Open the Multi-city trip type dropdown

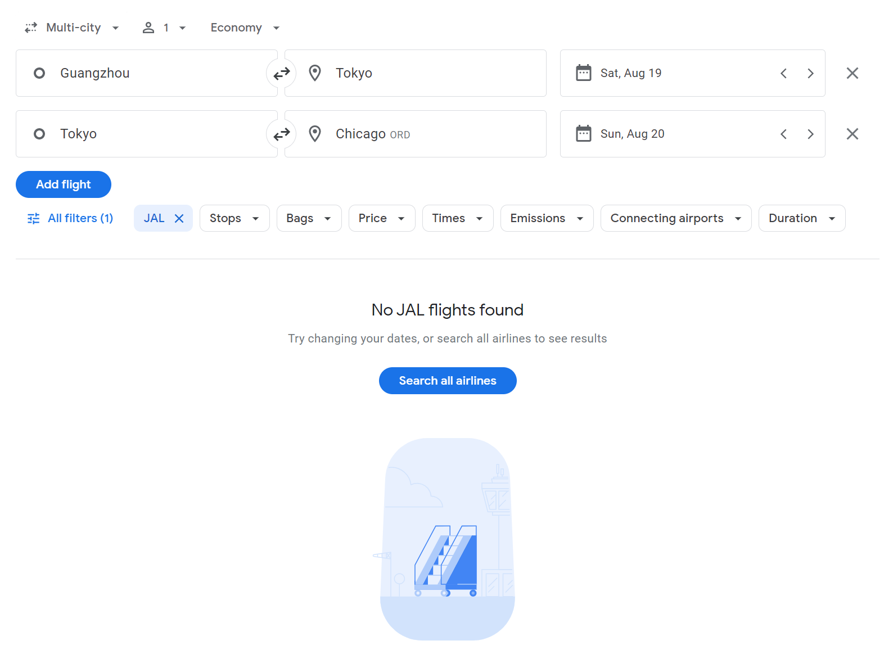pyautogui.click(x=72, y=28)
